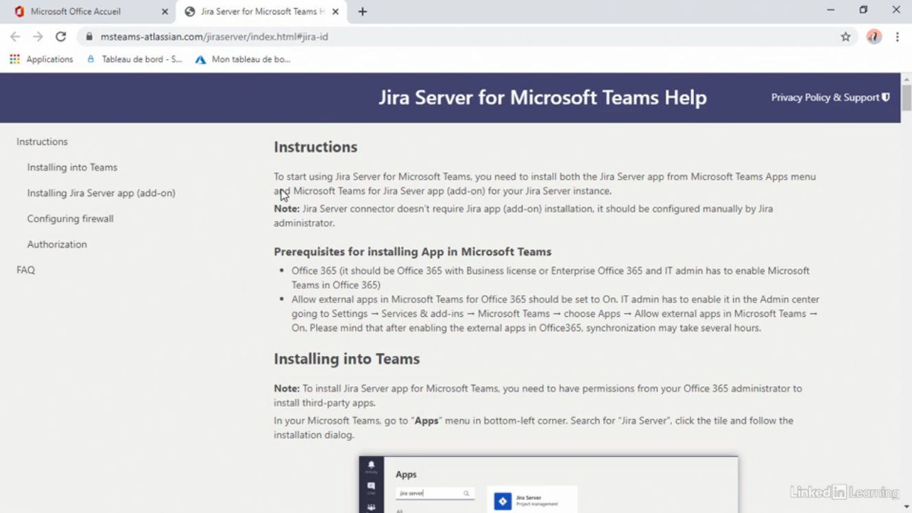Close the Jira Server Help tab
912x513 pixels.
pyautogui.click(x=335, y=12)
